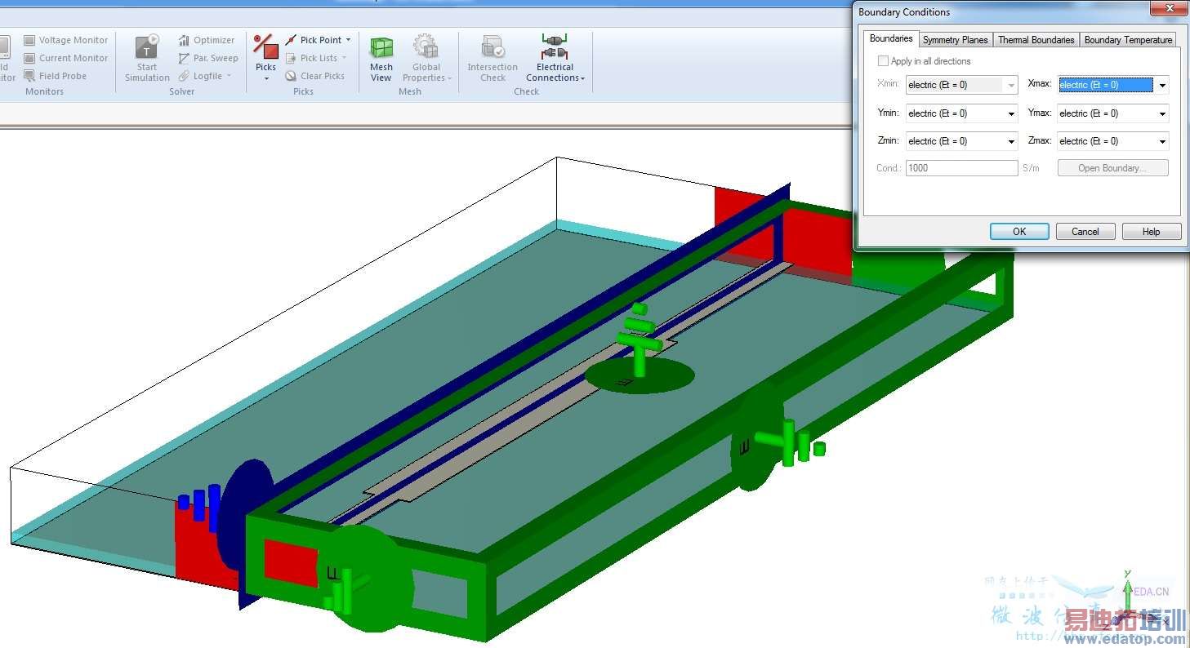Open the mesh Global Properties menu
Image resolution: width=1190 pixels, height=648 pixels.
point(426,58)
